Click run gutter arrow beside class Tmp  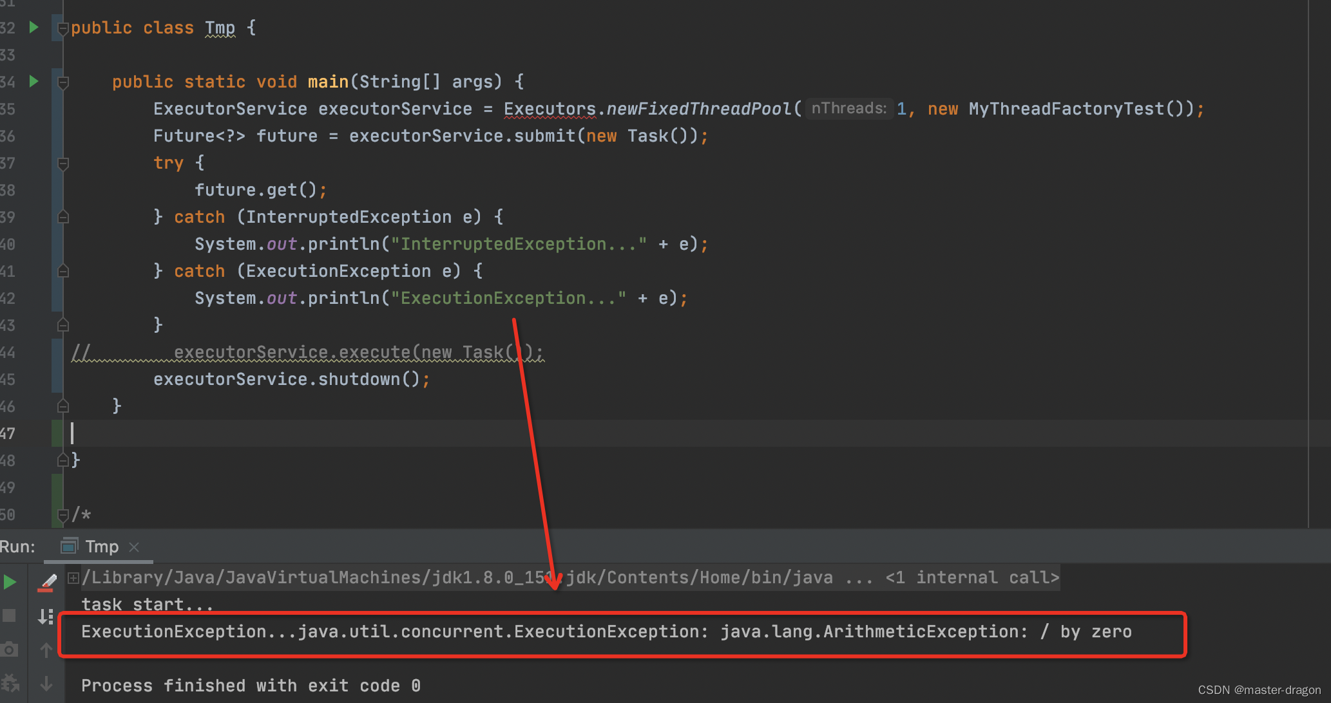tap(34, 28)
